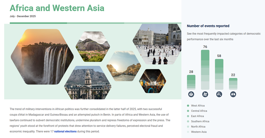The height and width of the screenshot is (138, 265).
Task: Open the waterfall sunset hexagon photo
Action: [42, 57]
